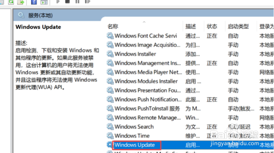This screenshot has width=274, height=153.
Task: Click the sort arrow above 名称 column
Action: pyautogui.click(x=144, y=22)
